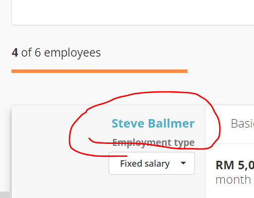
Task: Click the orange employee progress bar
Action: (x=99, y=71)
